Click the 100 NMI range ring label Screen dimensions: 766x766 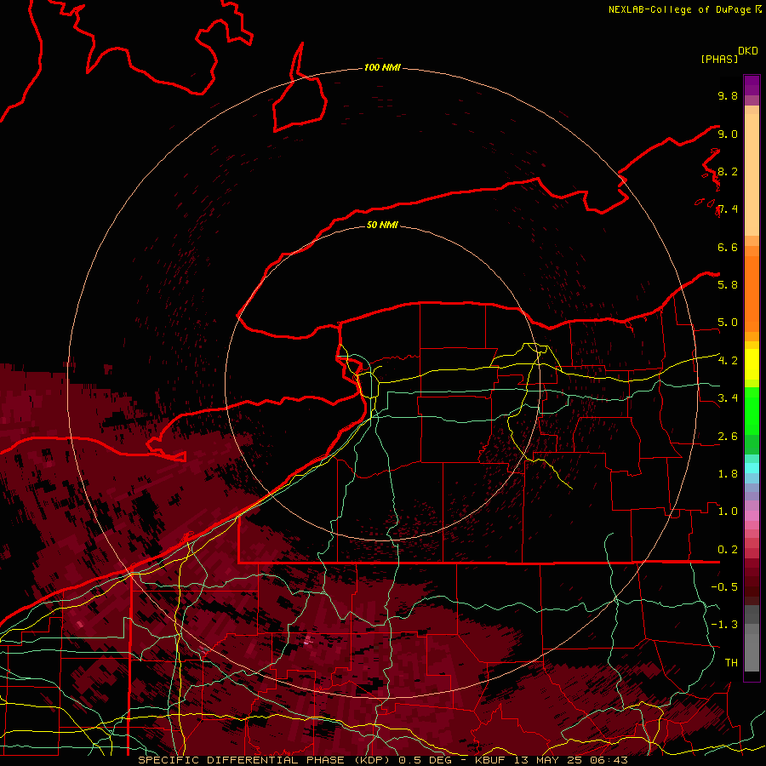tap(382, 67)
